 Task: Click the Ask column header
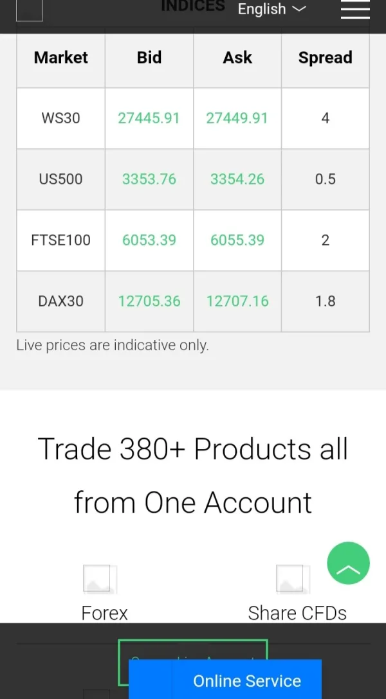(x=237, y=58)
